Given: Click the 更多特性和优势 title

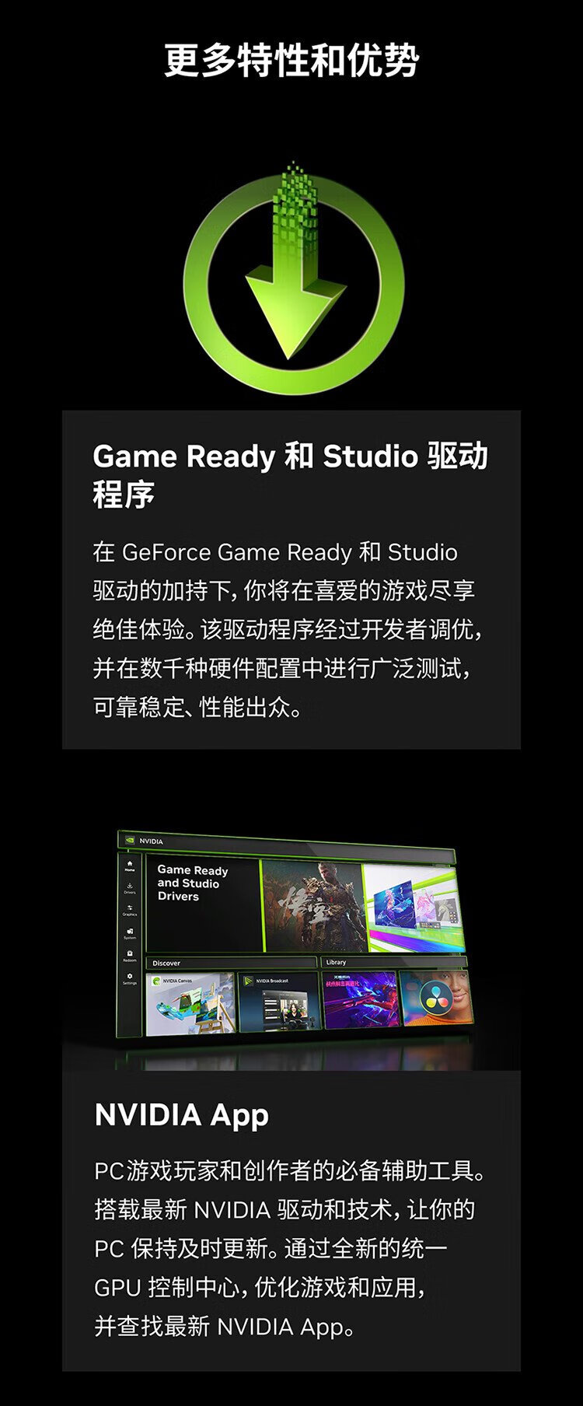Looking at the screenshot, I should tap(291, 61).
